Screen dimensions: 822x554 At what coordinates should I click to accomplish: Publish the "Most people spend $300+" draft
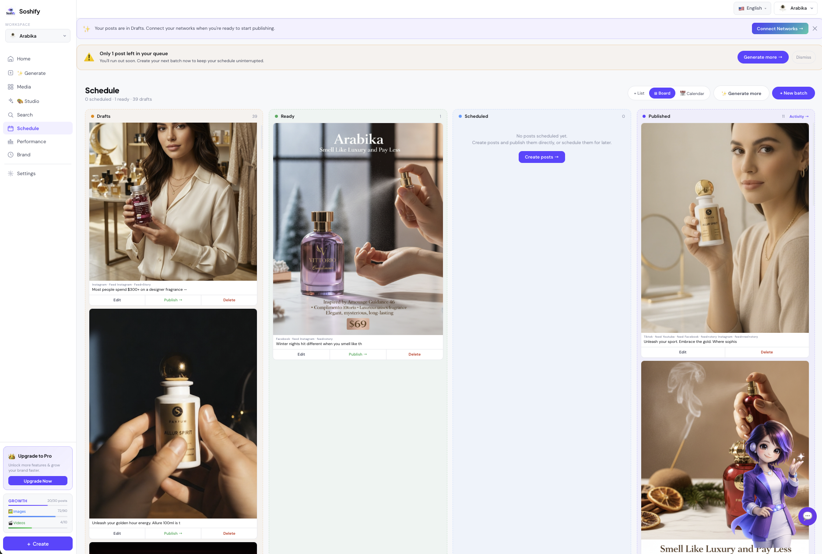pyautogui.click(x=173, y=300)
